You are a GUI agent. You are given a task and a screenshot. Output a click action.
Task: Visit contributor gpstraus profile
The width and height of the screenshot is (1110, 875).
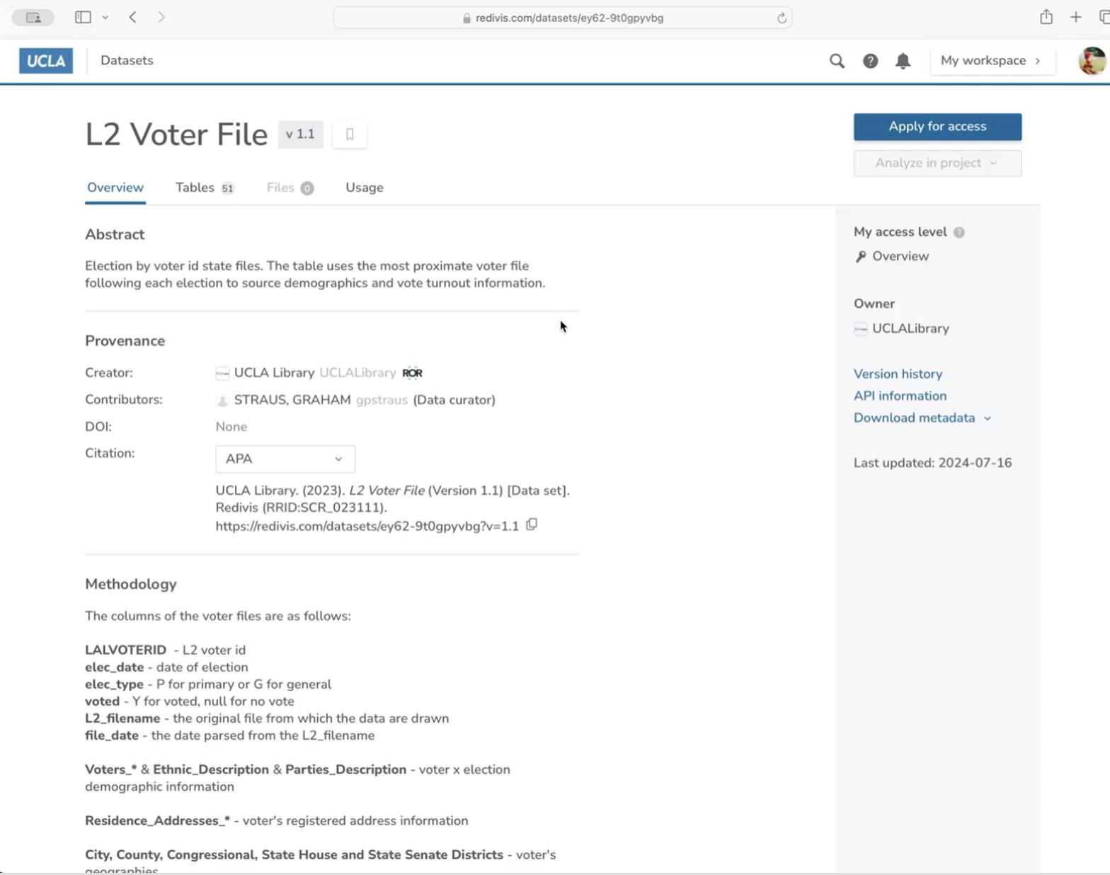382,400
